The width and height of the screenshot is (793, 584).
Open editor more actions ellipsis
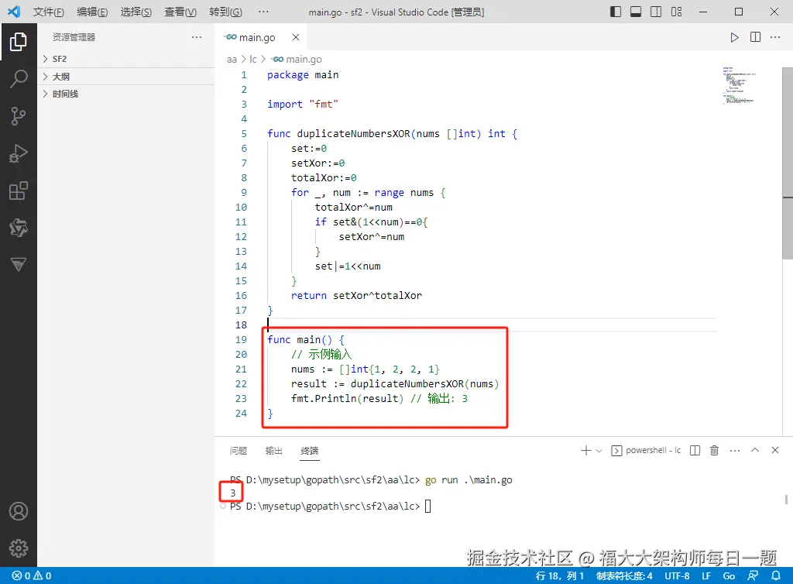[775, 37]
